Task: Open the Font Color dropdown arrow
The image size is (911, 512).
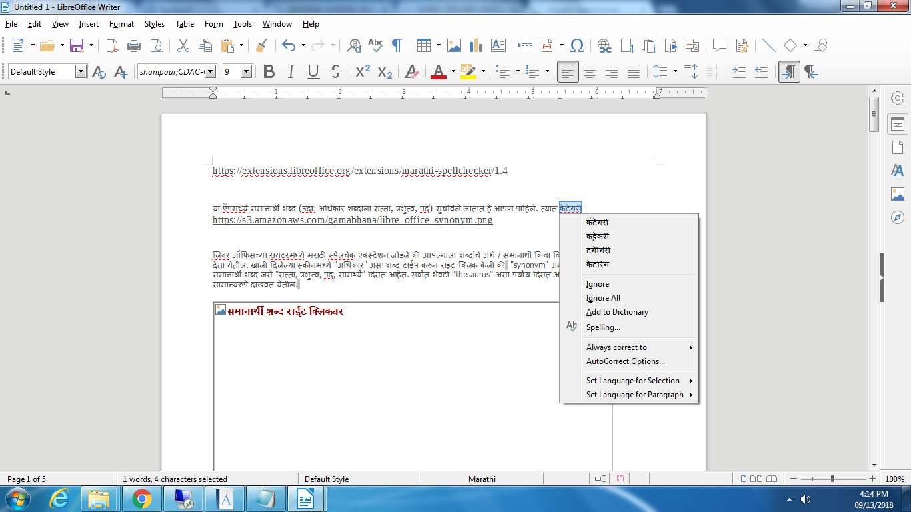Action: [x=453, y=71]
